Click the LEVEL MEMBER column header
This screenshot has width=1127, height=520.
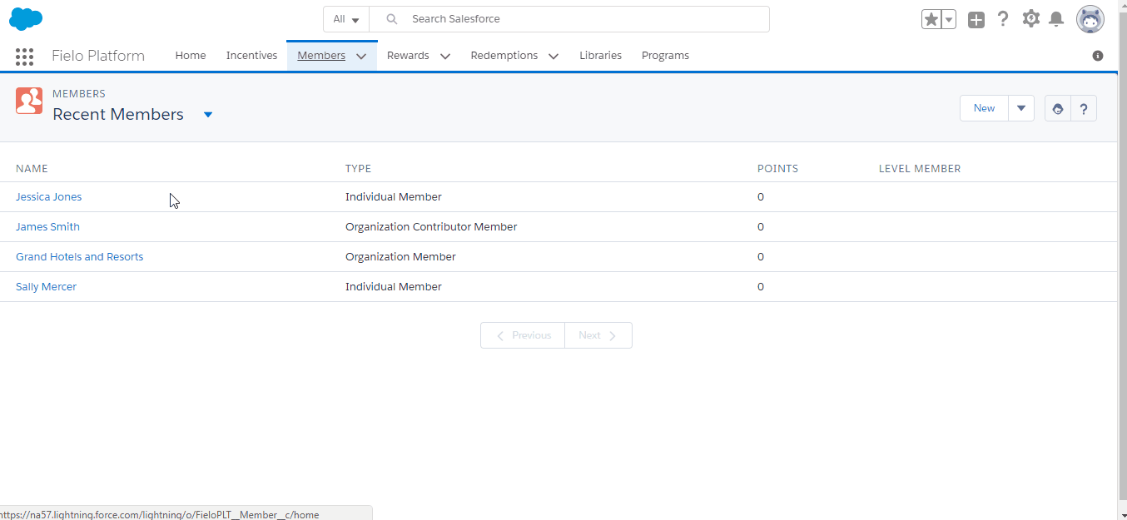(920, 169)
